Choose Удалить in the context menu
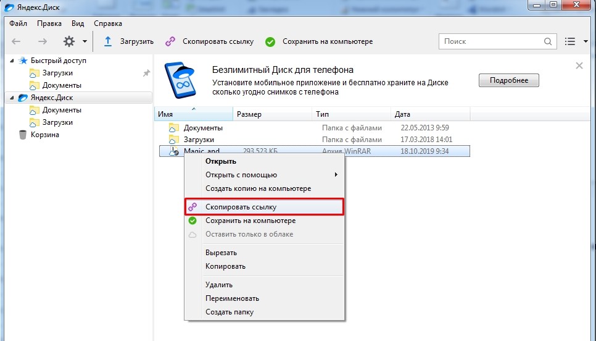 (x=264, y=285)
